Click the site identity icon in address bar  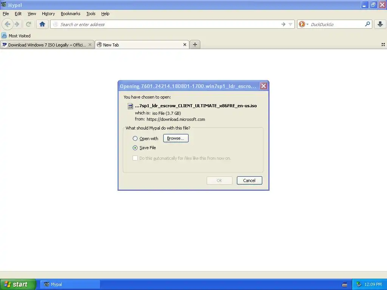[56, 24]
